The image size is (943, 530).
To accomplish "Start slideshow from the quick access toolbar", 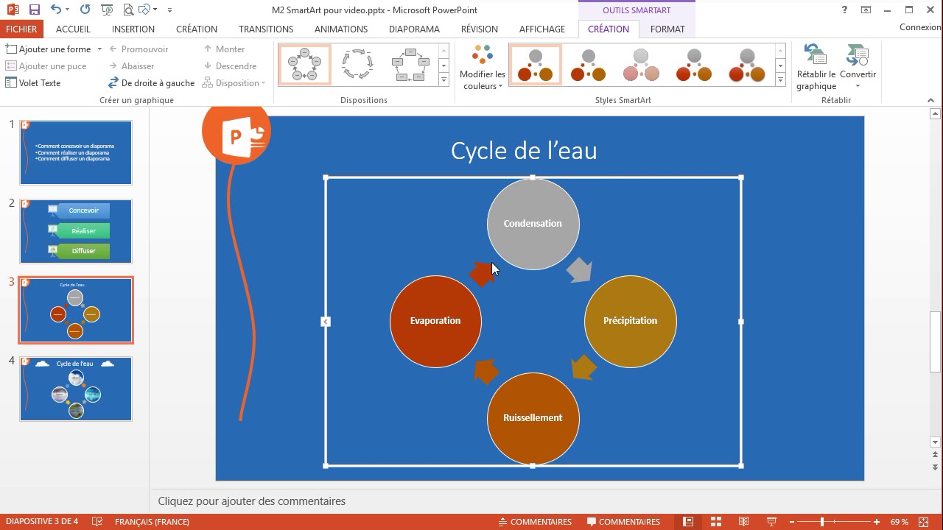I will (108, 10).
